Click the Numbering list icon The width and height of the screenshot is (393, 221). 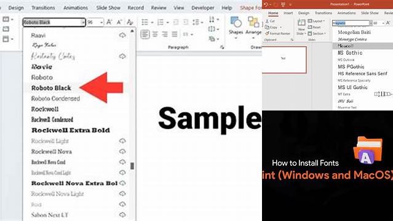(x=161, y=22)
